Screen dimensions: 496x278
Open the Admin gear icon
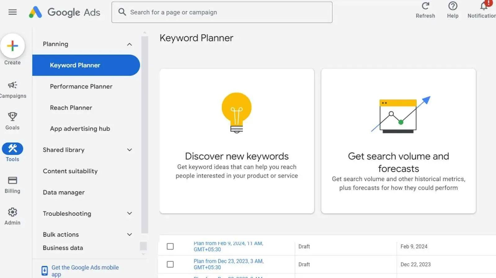click(x=12, y=212)
